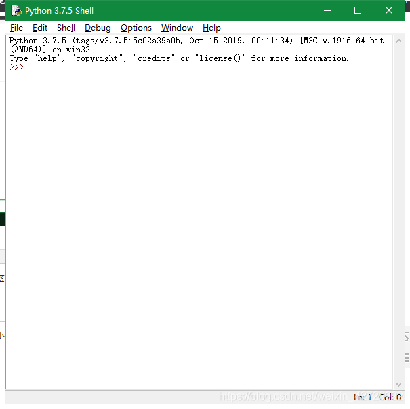This screenshot has height=409, width=410.
Task: Click the scrollbar up arrow
Action: pyautogui.click(x=398, y=41)
